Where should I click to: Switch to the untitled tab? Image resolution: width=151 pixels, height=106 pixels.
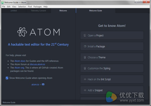14,11
